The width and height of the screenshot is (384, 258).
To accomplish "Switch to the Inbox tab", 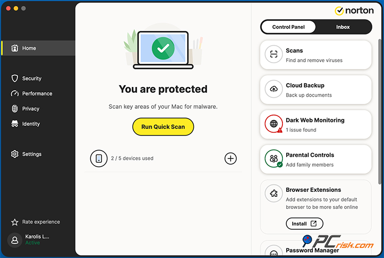I will click(x=343, y=27).
